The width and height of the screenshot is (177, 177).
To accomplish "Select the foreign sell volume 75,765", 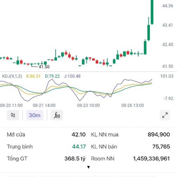I will point(161,147).
